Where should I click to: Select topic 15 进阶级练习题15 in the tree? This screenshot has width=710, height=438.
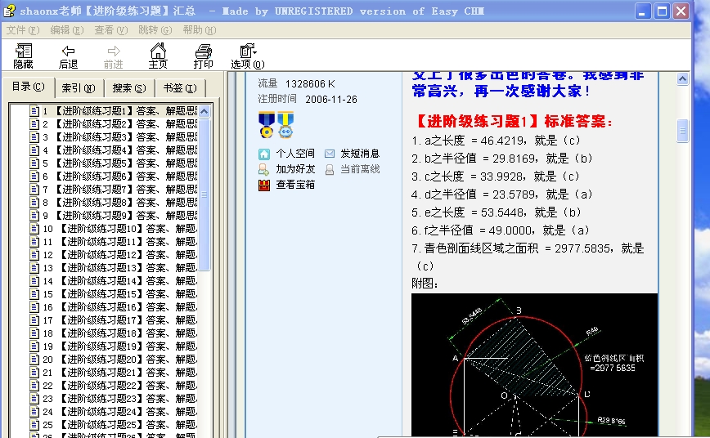[x=119, y=294]
